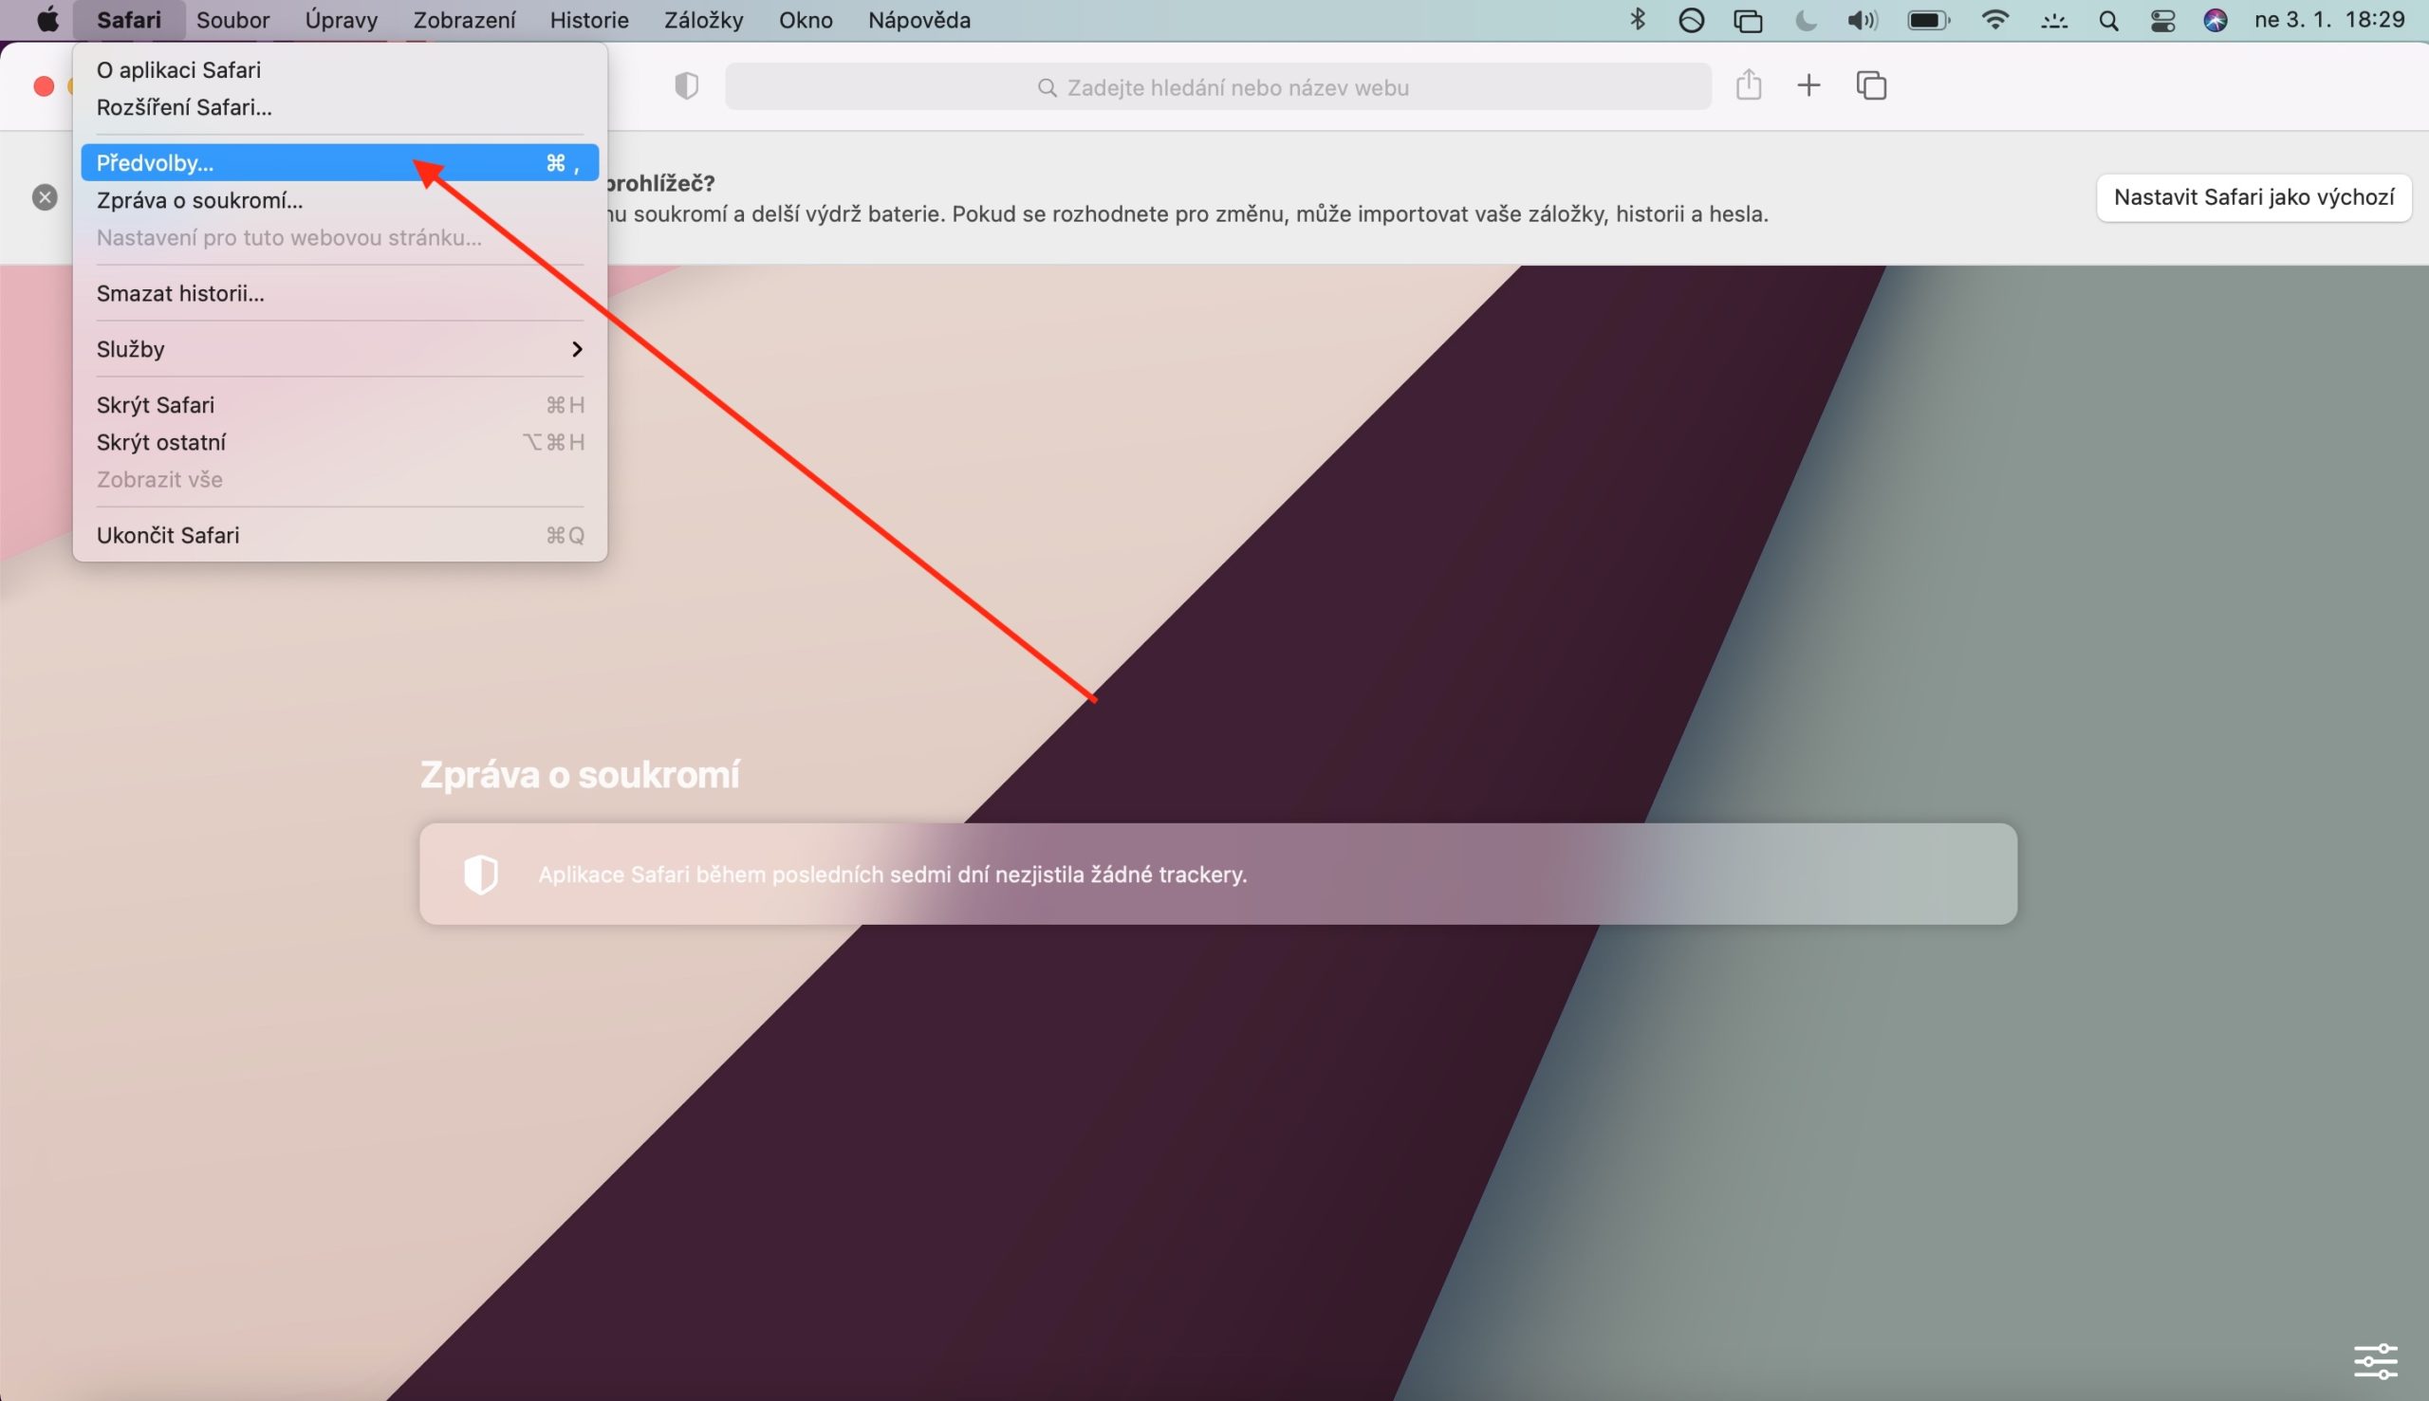This screenshot has width=2429, height=1401.
Task: Click the battery status icon
Action: click(x=1929, y=20)
